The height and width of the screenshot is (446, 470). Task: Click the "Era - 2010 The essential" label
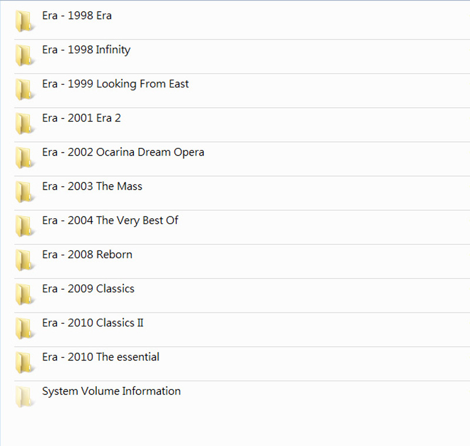[100, 357]
